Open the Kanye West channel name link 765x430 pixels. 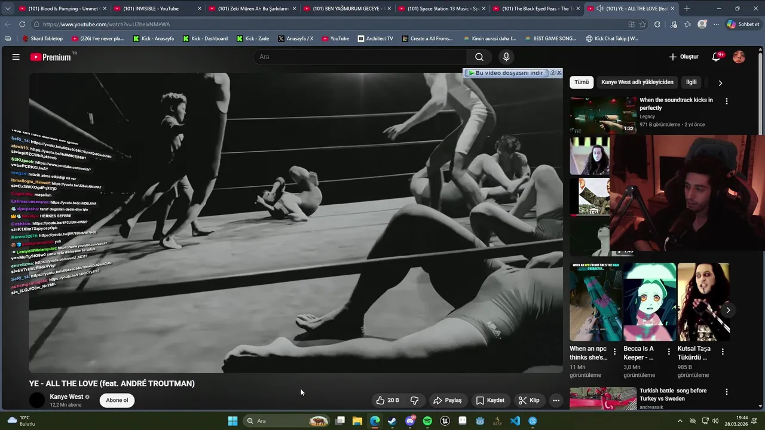pyautogui.click(x=66, y=397)
